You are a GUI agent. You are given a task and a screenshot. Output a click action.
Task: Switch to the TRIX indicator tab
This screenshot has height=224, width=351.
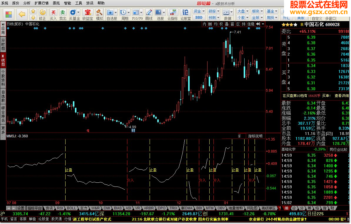click(x=173, y=208)
